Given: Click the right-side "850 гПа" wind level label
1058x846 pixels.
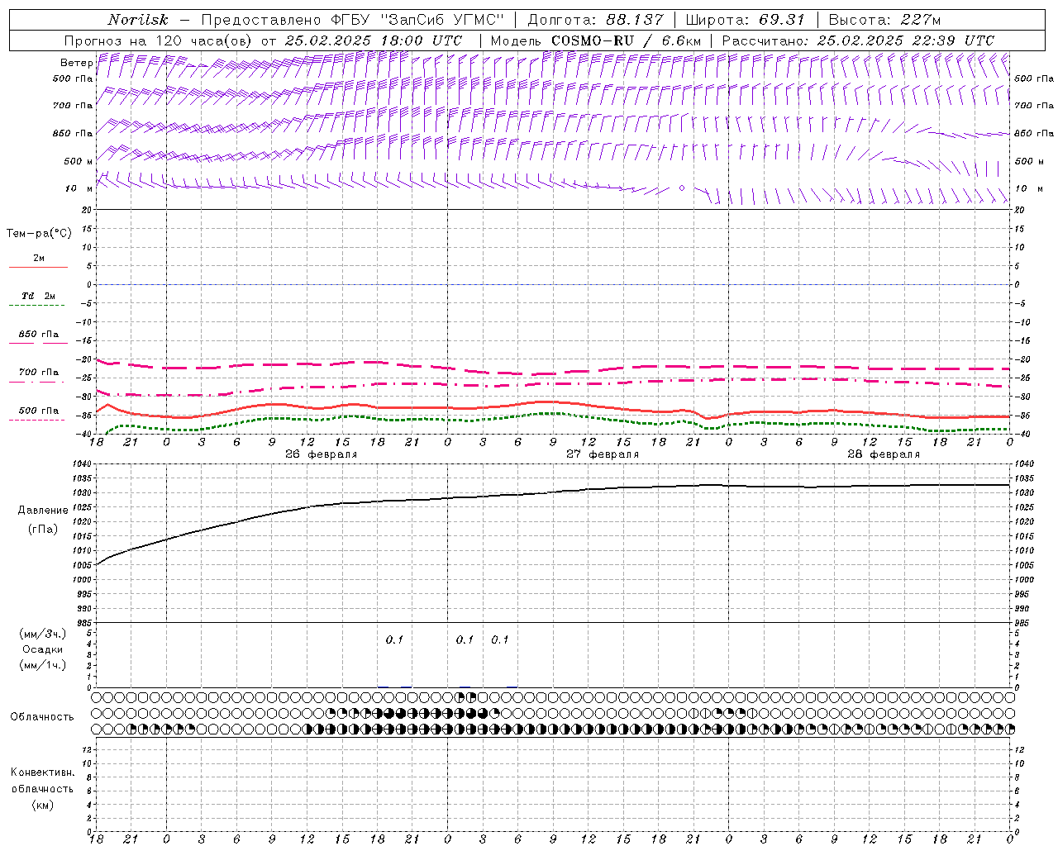Looking at the screenshot, I should 1034,133.
